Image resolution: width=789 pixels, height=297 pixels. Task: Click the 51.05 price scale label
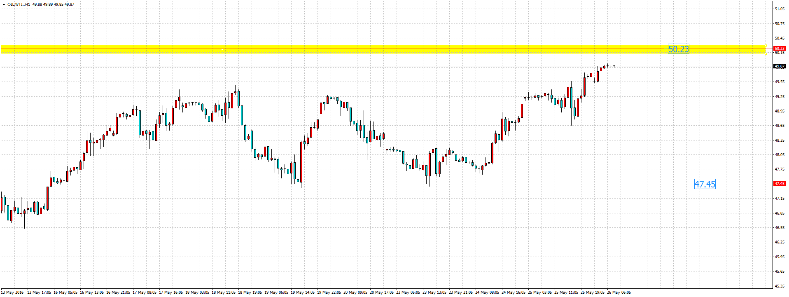coord(779,9)
